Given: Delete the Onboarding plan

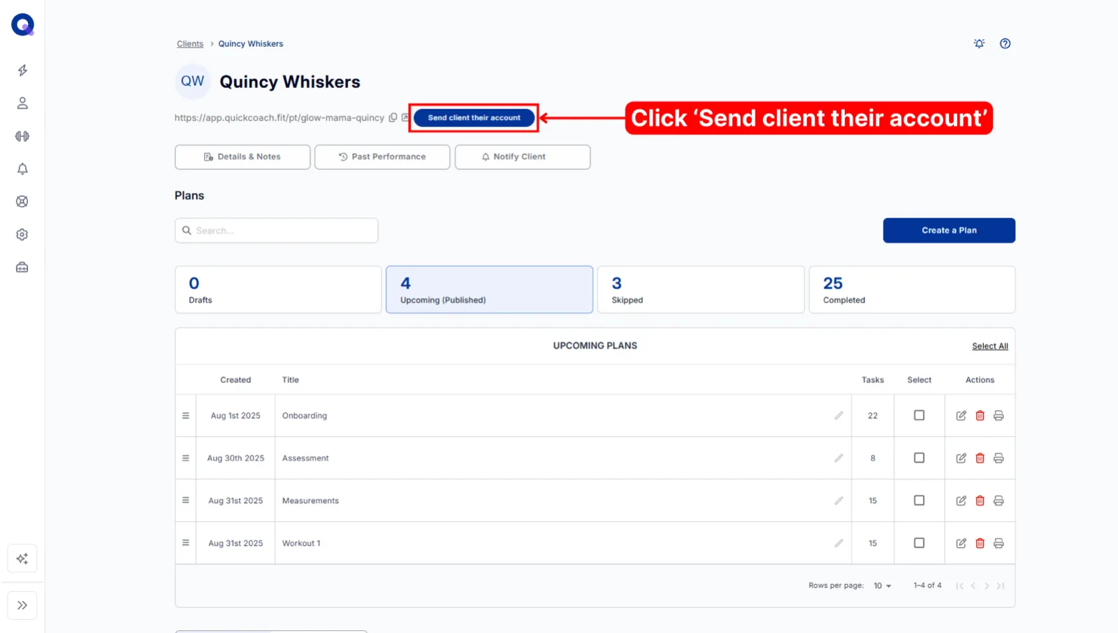Looking at the screenshot, I should (x=980, y=416).
